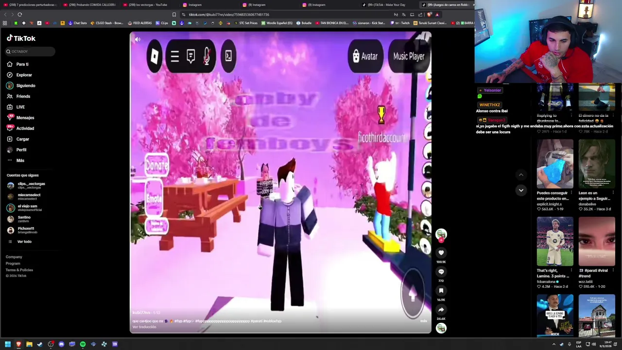The image size is (622, 350).
Task: Open the Chat Stats bookmark
Action: click(78, 23)
